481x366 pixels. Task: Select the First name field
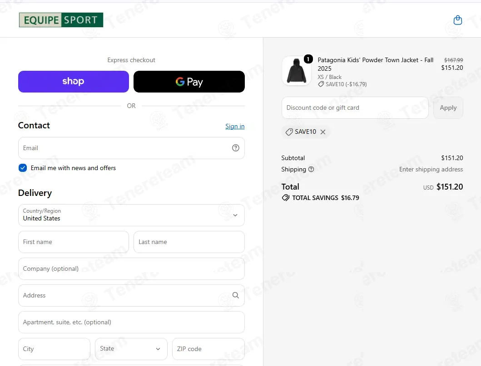coord(74,242)
